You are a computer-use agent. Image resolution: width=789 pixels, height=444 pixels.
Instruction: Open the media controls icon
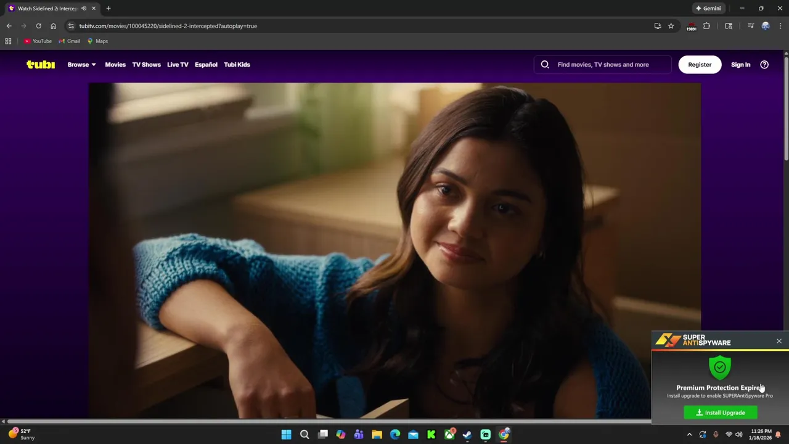[750, 26]
